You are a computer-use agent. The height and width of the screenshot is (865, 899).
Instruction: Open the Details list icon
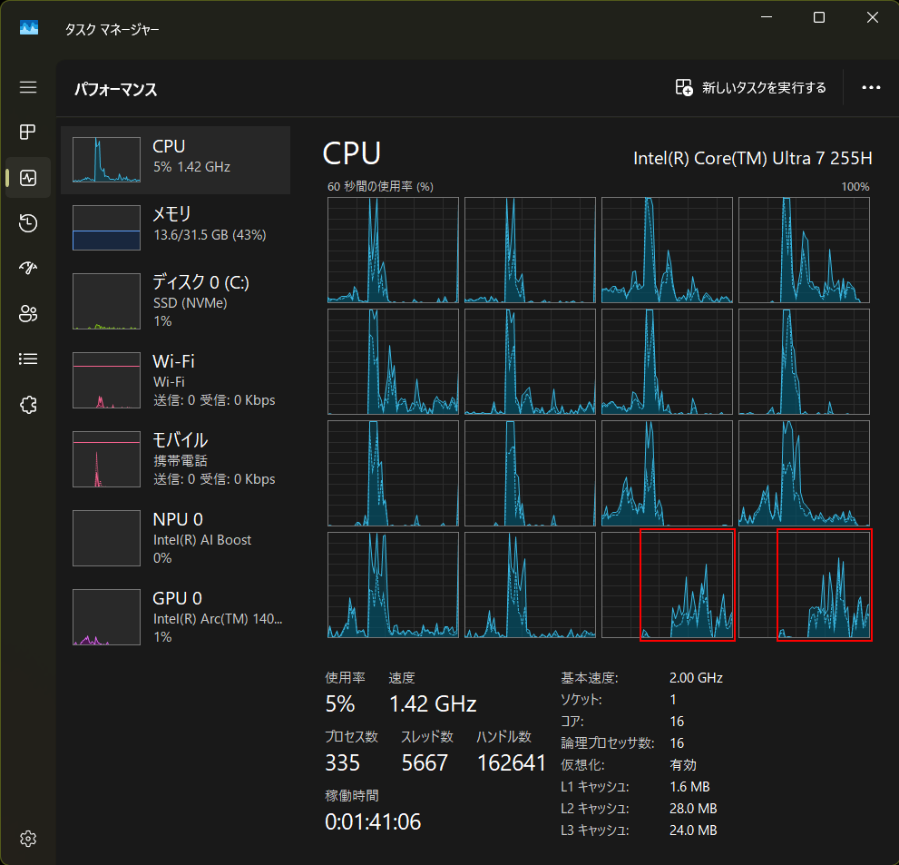[28, 359]
